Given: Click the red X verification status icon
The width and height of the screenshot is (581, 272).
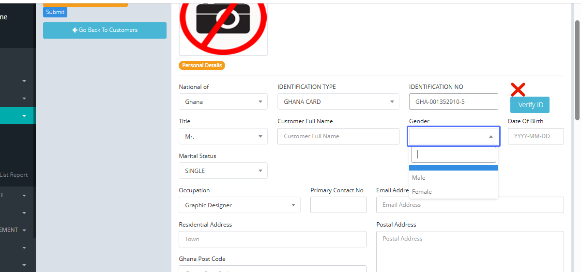Looking at the screenshot, I should point(518,89).
